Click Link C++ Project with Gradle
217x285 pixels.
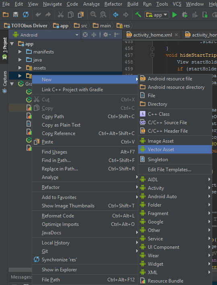pyautogui.click(x=85, y=90)
